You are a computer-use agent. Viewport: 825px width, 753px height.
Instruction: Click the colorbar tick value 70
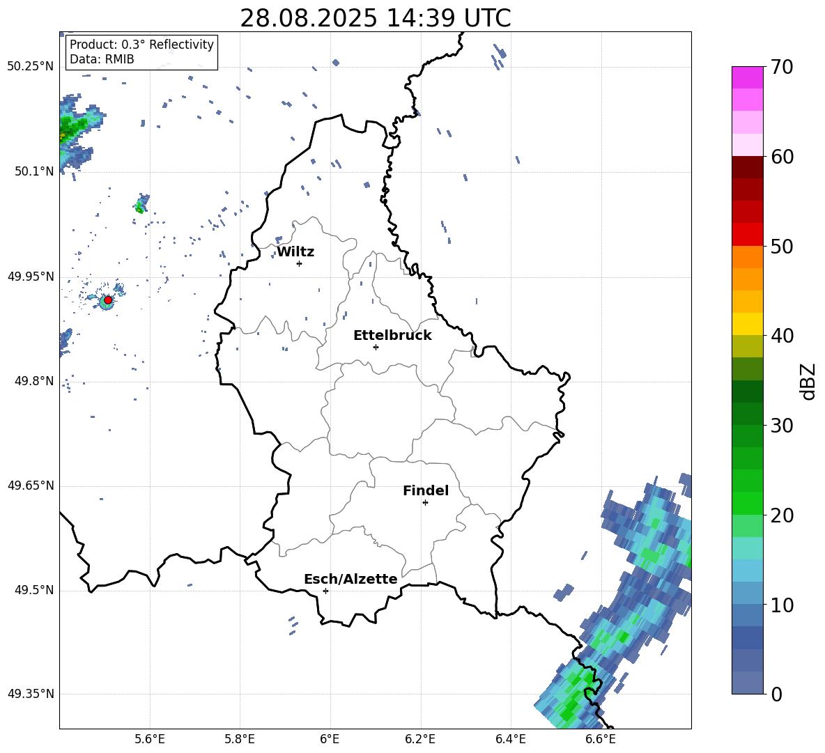coord(782,68)
